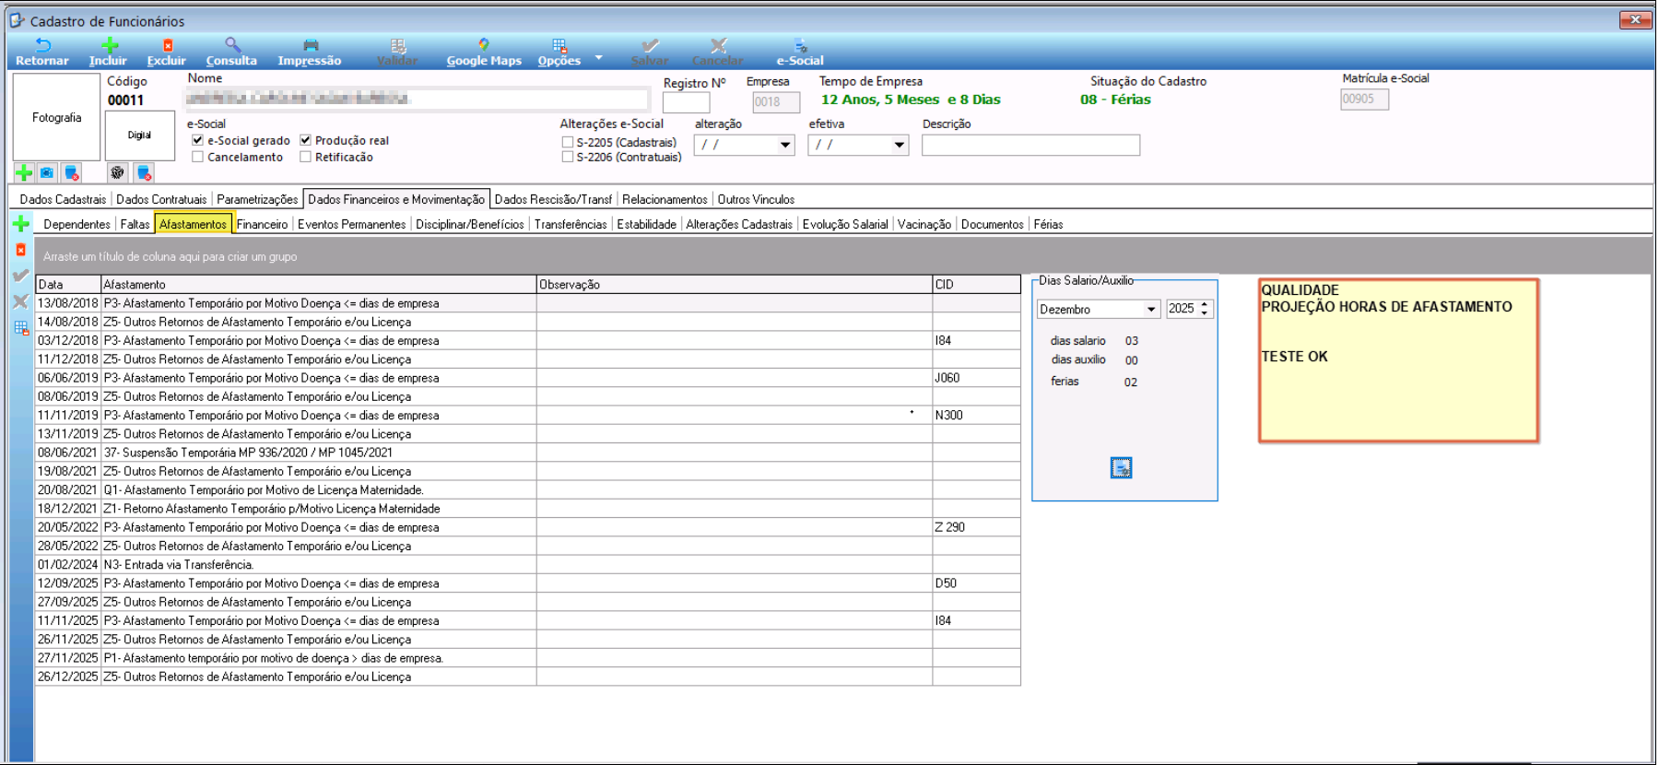
Task: Click the Excluir toolbar button
Action: click(167, 53)
